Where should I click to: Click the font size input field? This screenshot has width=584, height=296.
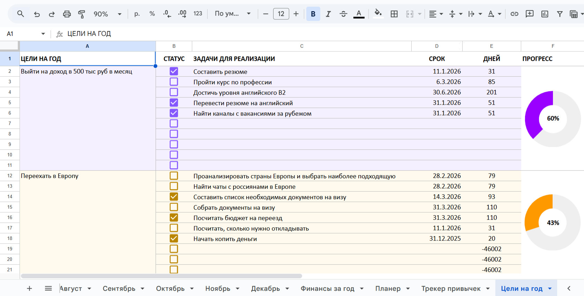tap(281, 14)
